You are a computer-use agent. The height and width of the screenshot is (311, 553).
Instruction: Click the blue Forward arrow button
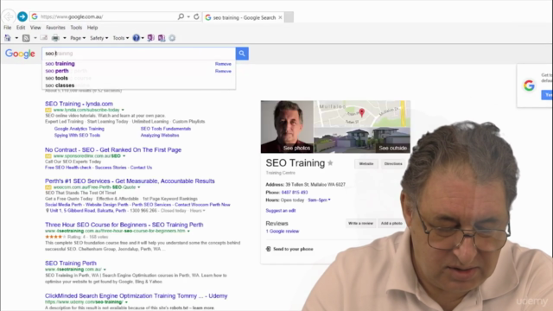coord(22,16)
